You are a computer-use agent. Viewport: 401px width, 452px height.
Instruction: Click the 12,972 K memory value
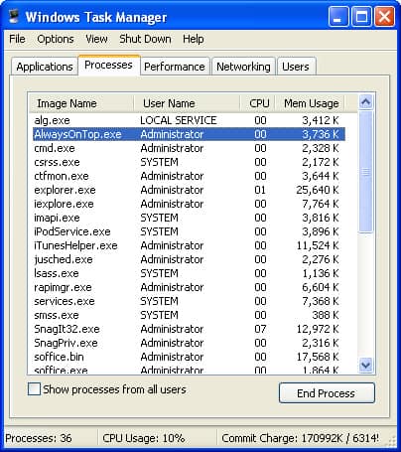(318, 329)
